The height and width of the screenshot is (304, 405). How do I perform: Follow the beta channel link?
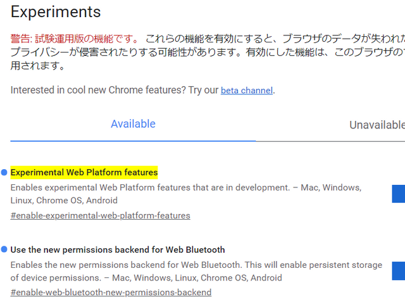[x=247, y=91]
